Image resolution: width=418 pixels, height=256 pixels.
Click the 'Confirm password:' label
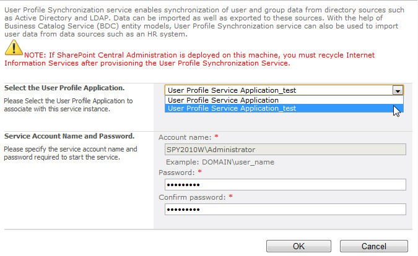coord(192,197)
